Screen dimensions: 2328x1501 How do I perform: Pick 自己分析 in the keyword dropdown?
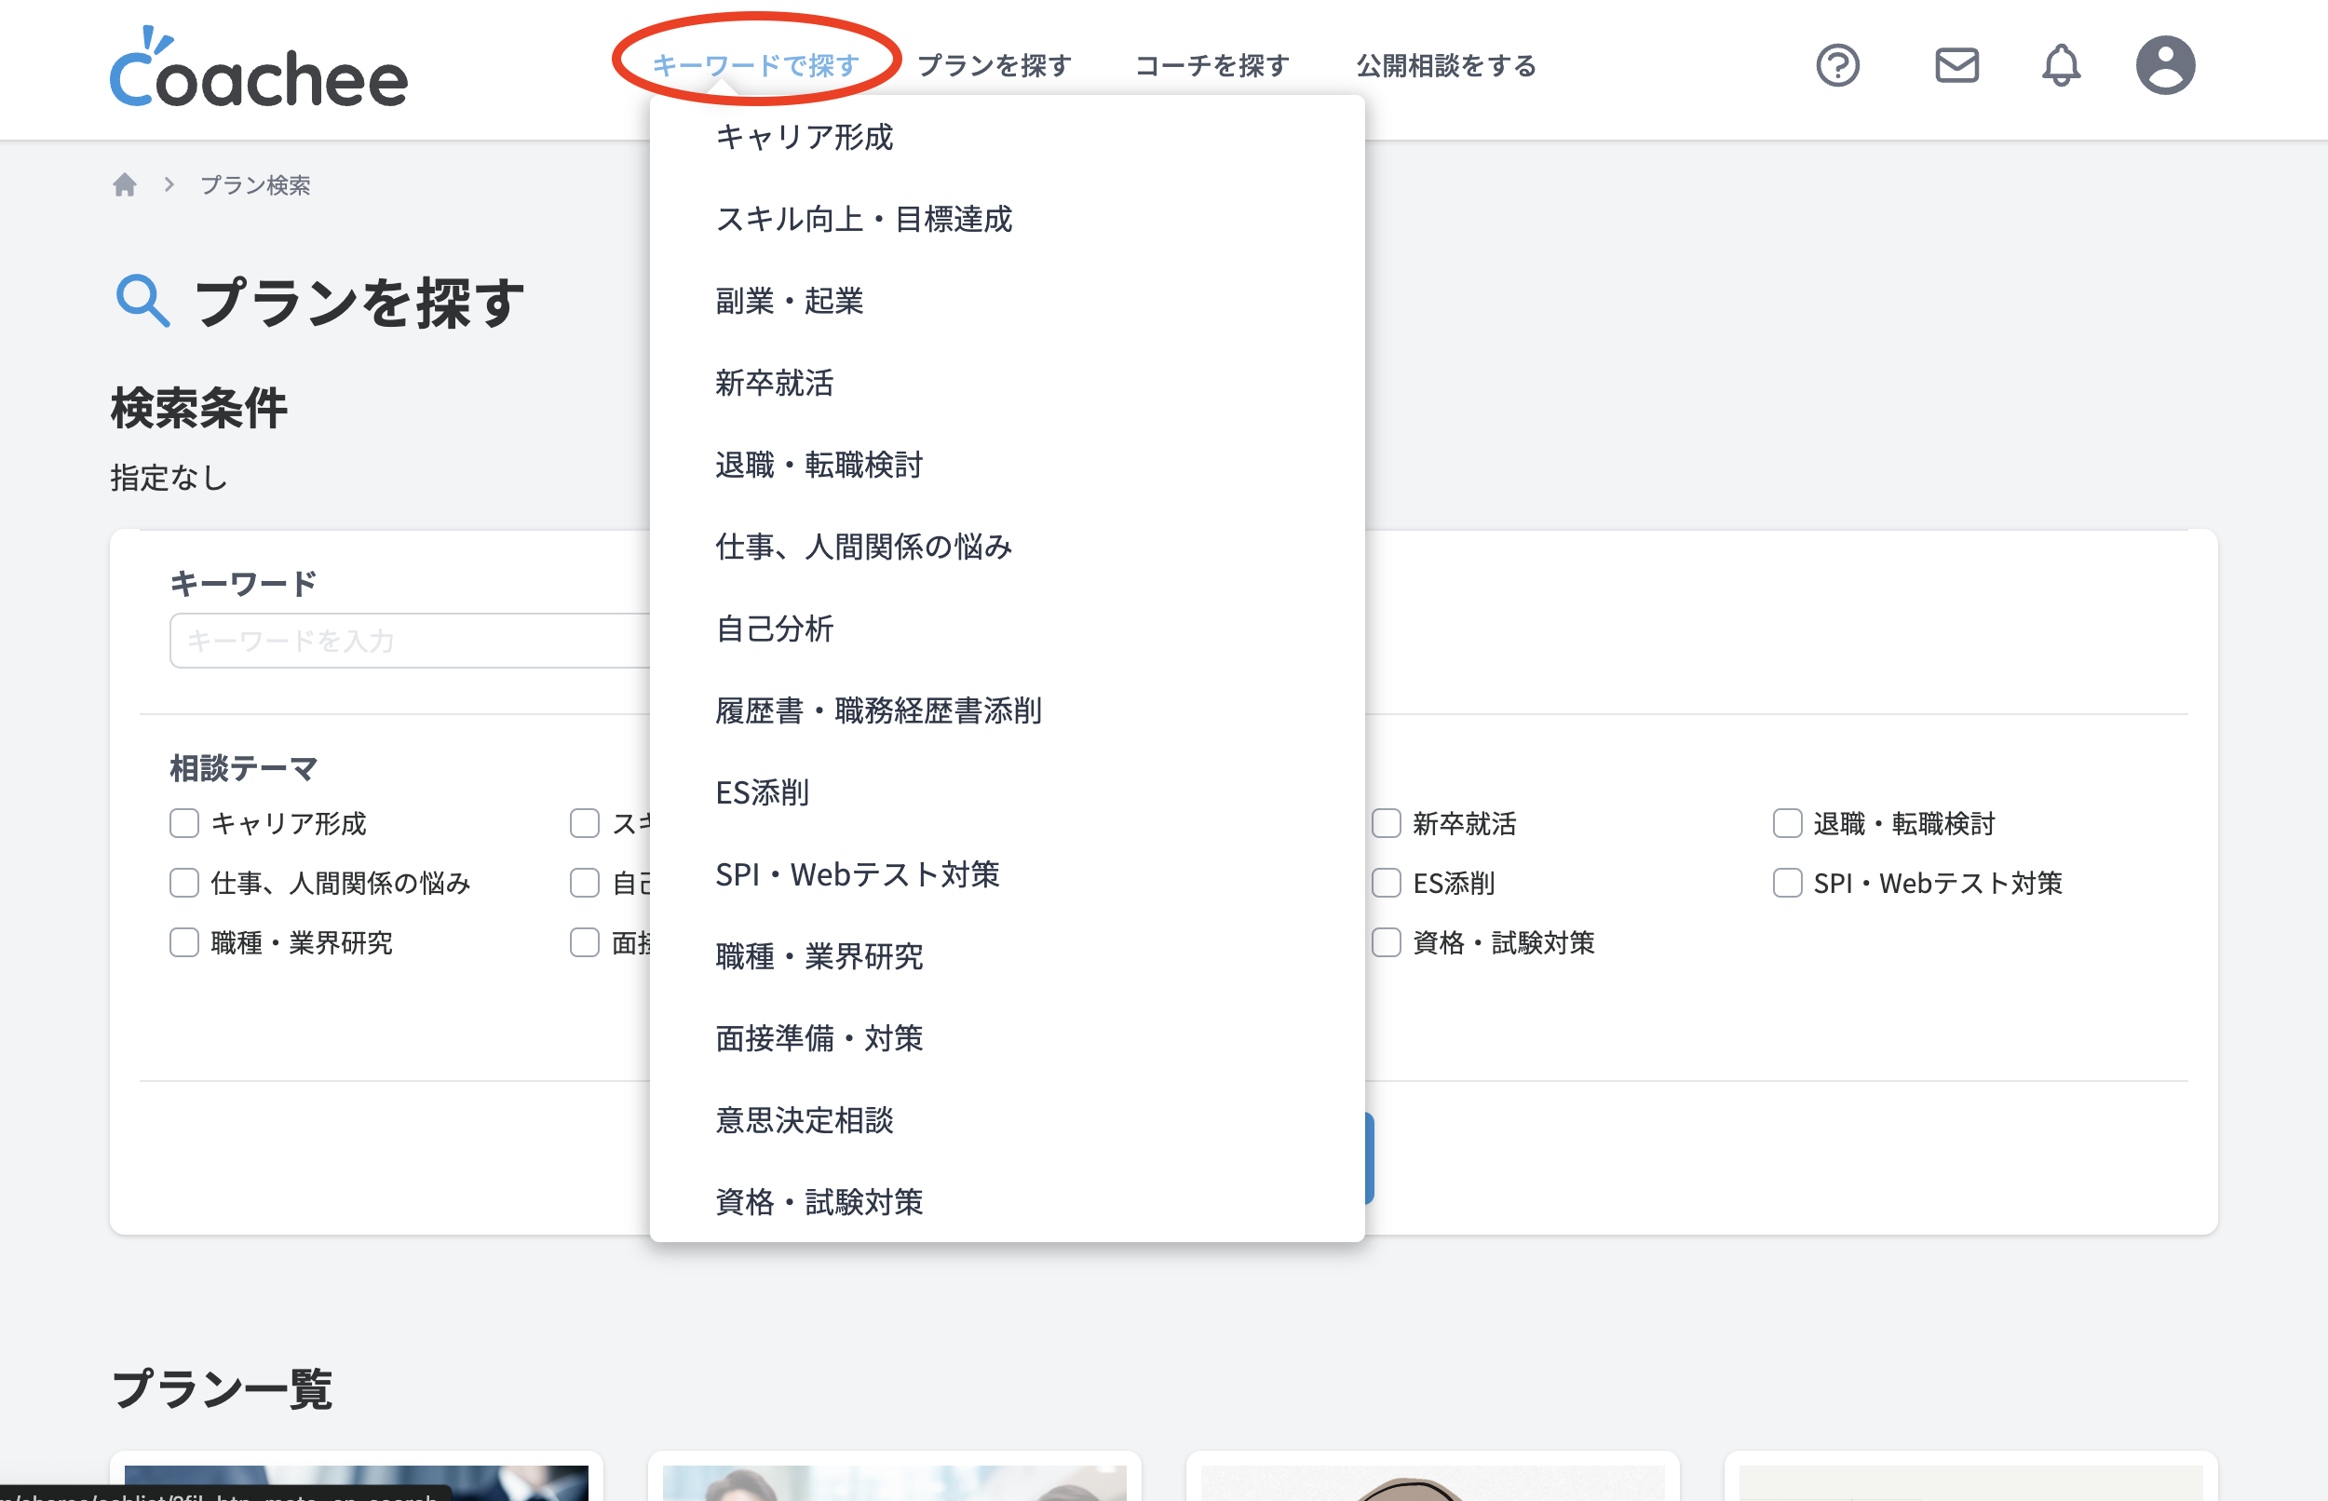[775, 629]
